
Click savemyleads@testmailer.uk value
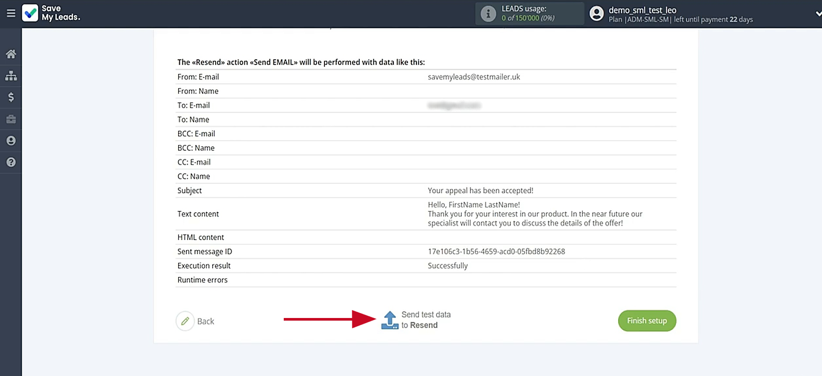(x=474, y=77)
